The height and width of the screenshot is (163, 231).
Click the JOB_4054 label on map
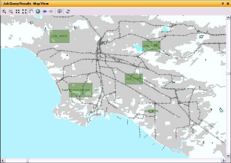pos(151,111)
